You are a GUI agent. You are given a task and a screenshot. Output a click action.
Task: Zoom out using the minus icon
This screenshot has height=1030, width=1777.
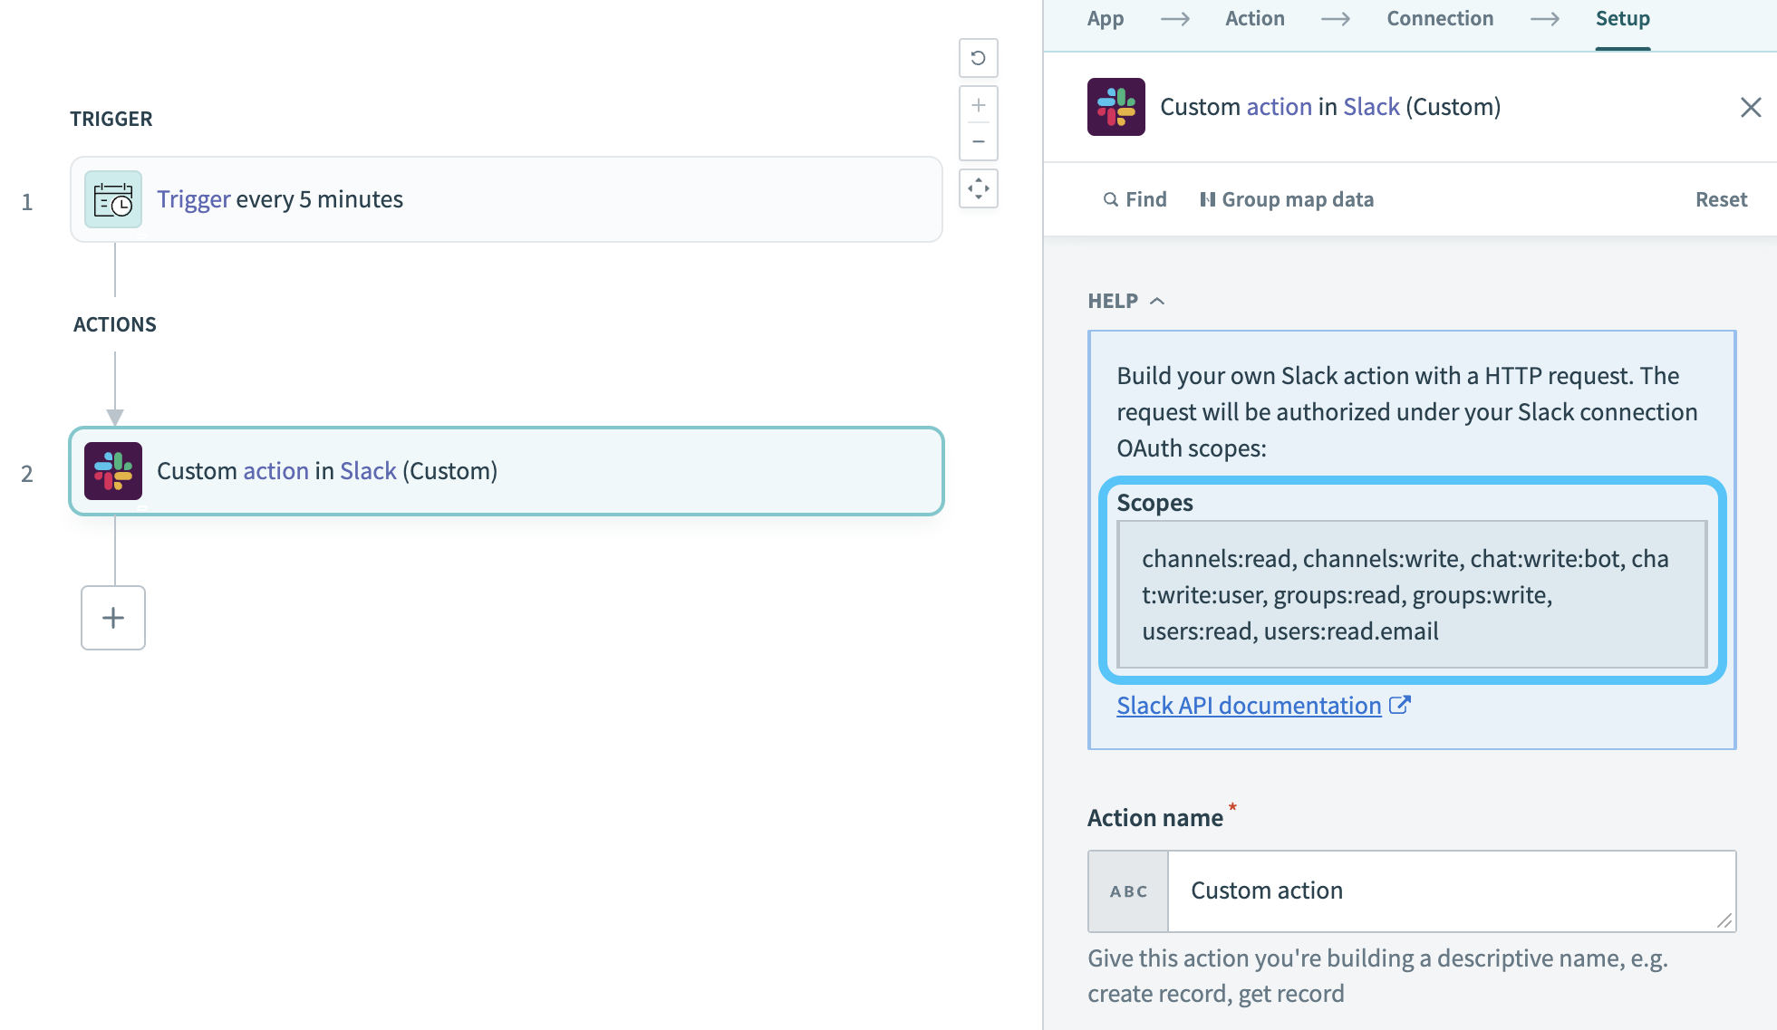pos(978,141)
